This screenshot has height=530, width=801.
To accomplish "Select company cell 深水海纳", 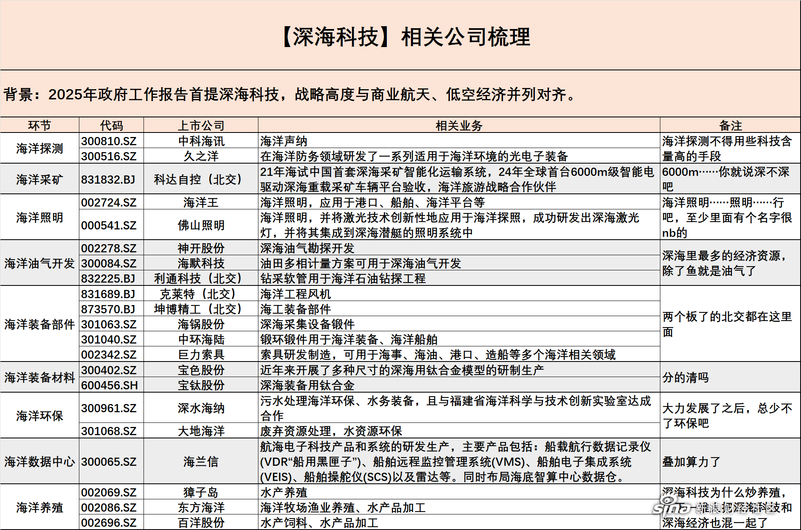I will [x=201, y=408].
